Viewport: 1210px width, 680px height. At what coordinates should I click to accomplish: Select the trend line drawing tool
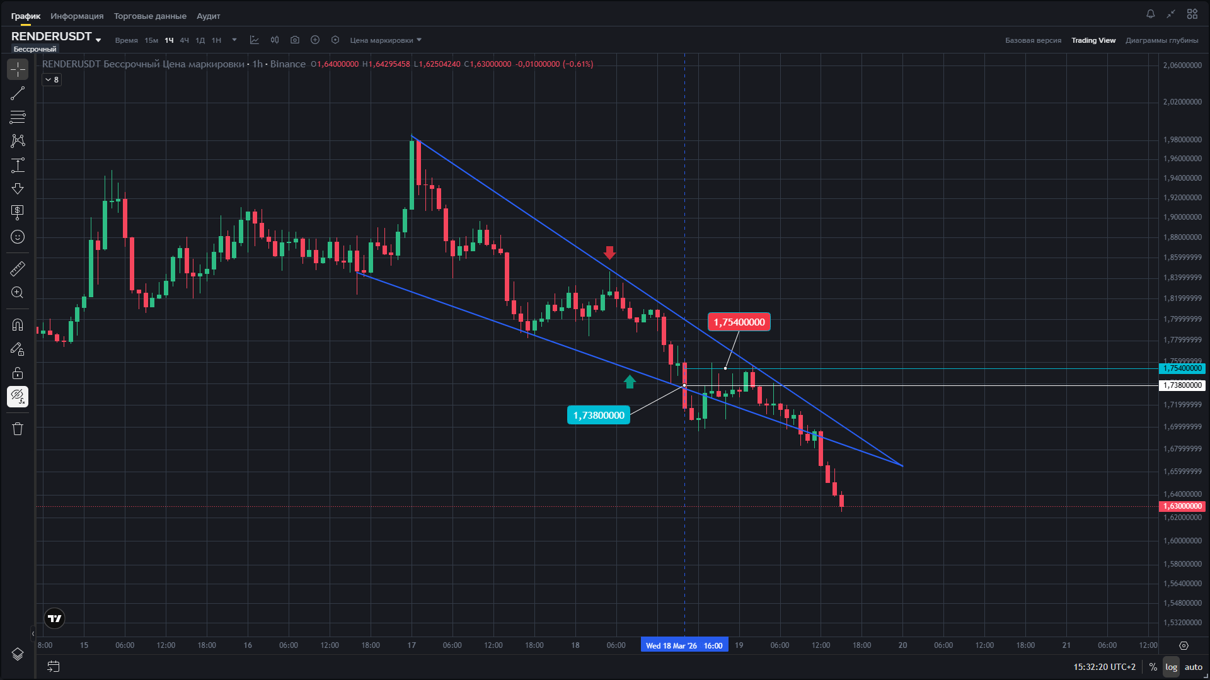pos(18,93)
